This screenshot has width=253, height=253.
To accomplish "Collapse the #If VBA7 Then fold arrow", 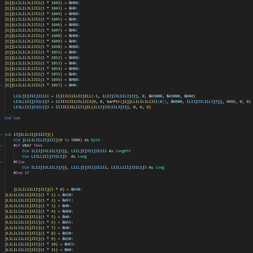I will pyautogui.click(x=2, y=146).
